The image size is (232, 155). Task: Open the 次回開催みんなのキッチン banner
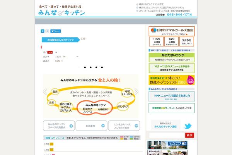[x=61, y=40]
